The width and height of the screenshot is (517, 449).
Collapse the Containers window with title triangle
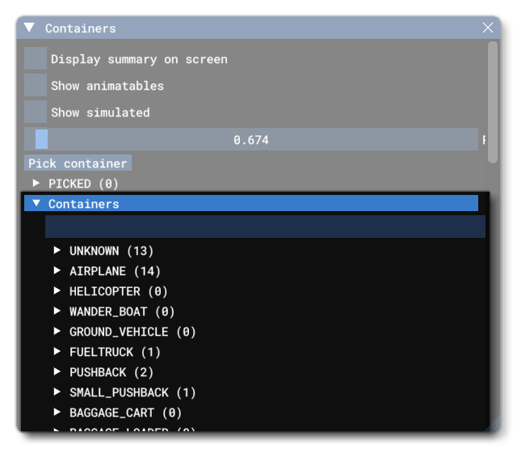pos(29,28)
